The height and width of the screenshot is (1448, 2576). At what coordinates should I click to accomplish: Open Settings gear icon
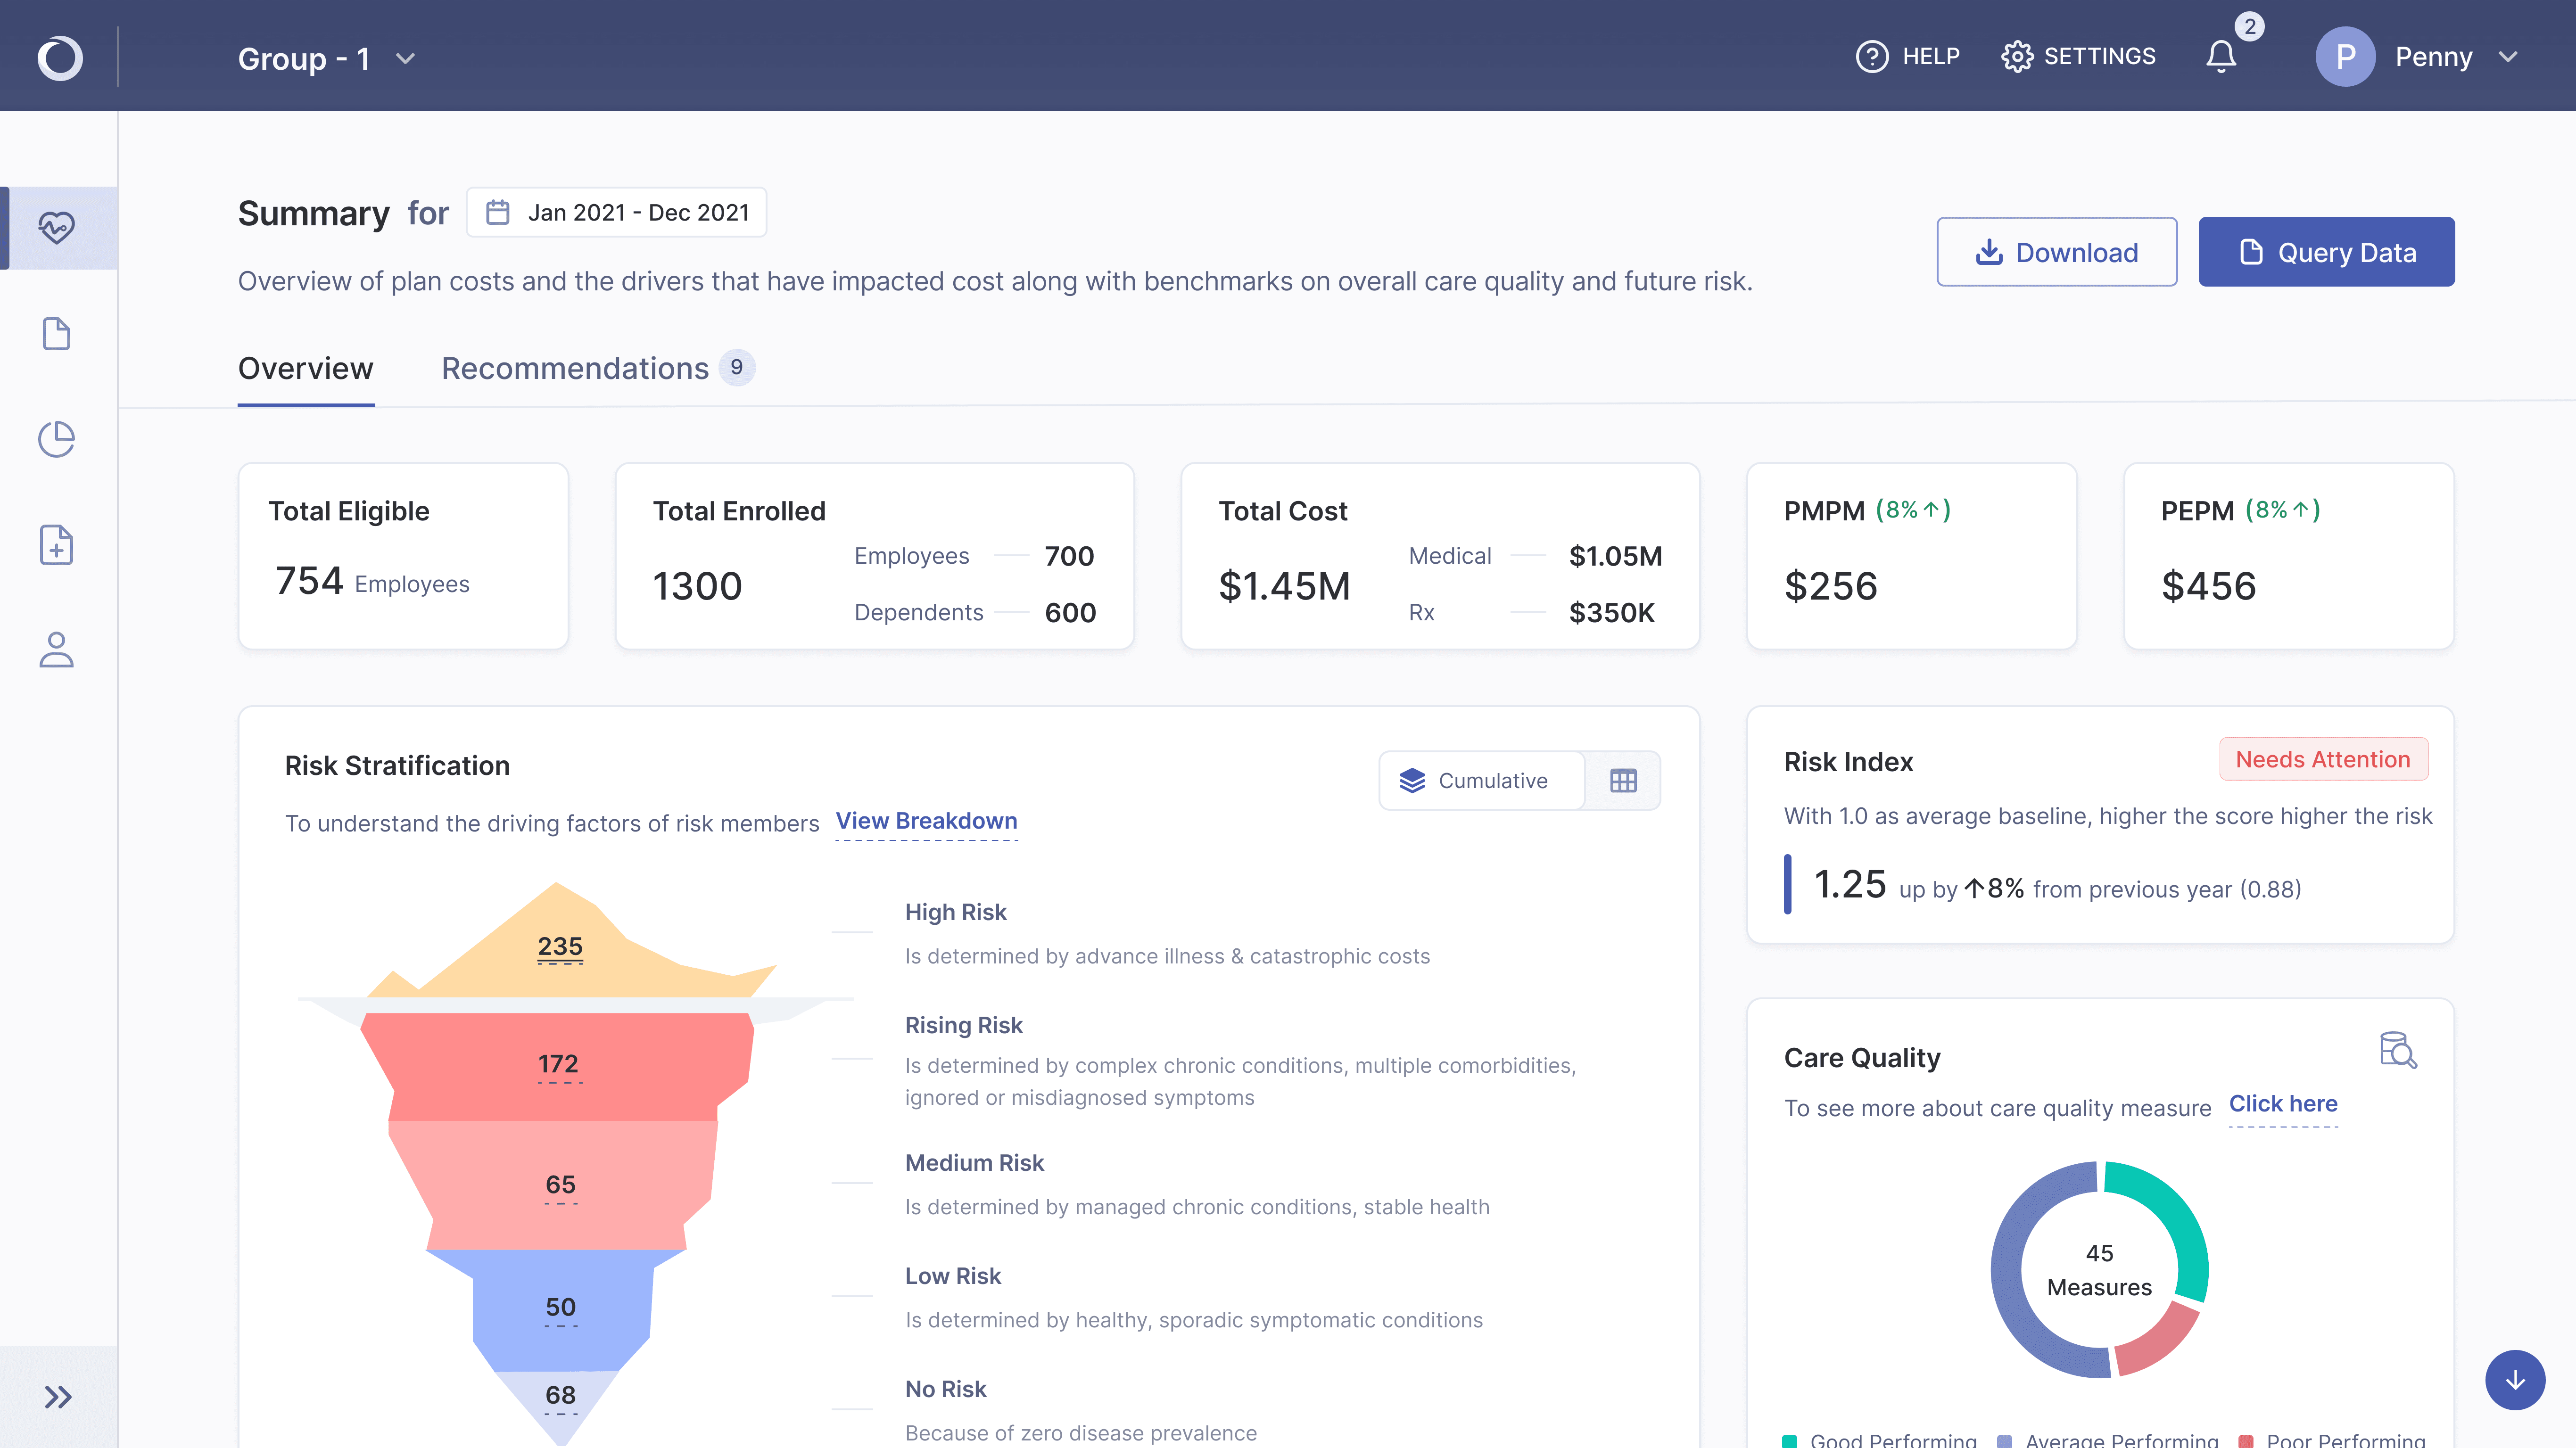click(x=2017, y=57)
